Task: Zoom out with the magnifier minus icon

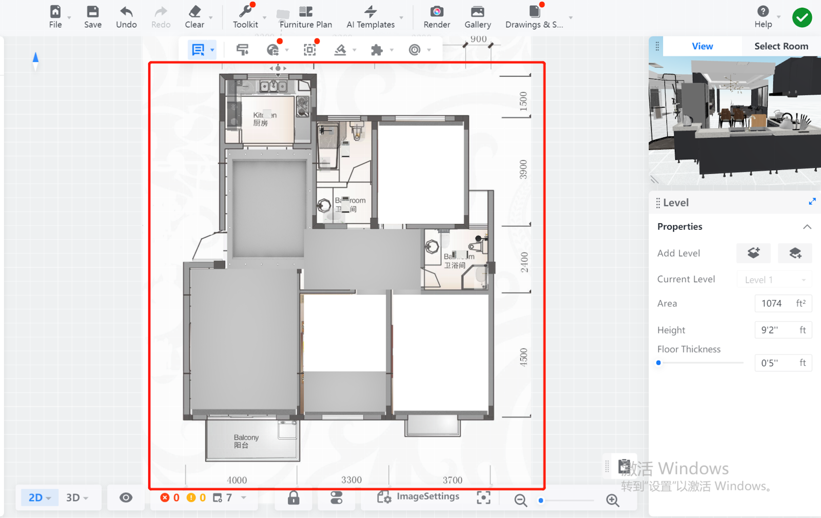Action: coord(520,500)
